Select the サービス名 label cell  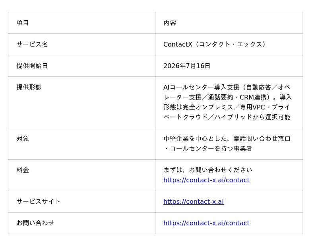tap(81, 45)
